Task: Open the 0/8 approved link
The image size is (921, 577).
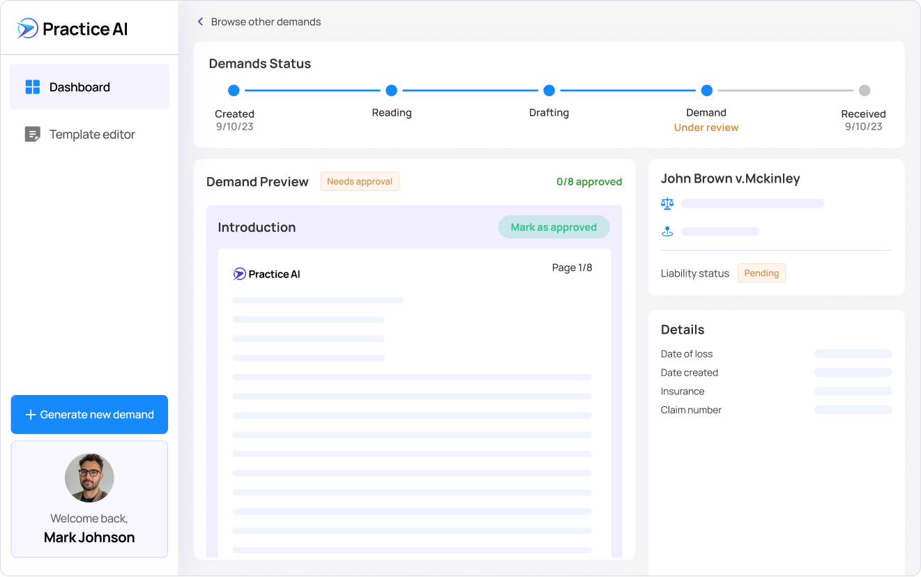Action: tap(589, 181)
